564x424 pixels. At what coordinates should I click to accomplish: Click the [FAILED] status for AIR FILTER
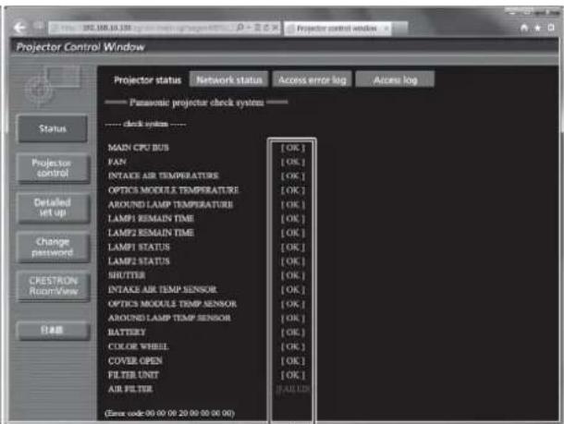pos(293,389)
